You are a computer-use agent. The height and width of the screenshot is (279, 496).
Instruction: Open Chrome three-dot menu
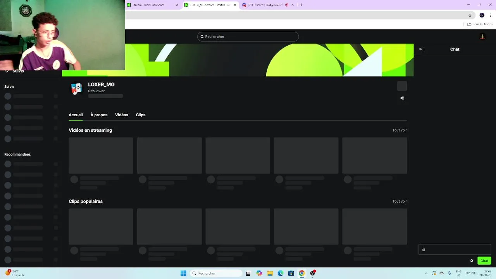pos(491,15)
